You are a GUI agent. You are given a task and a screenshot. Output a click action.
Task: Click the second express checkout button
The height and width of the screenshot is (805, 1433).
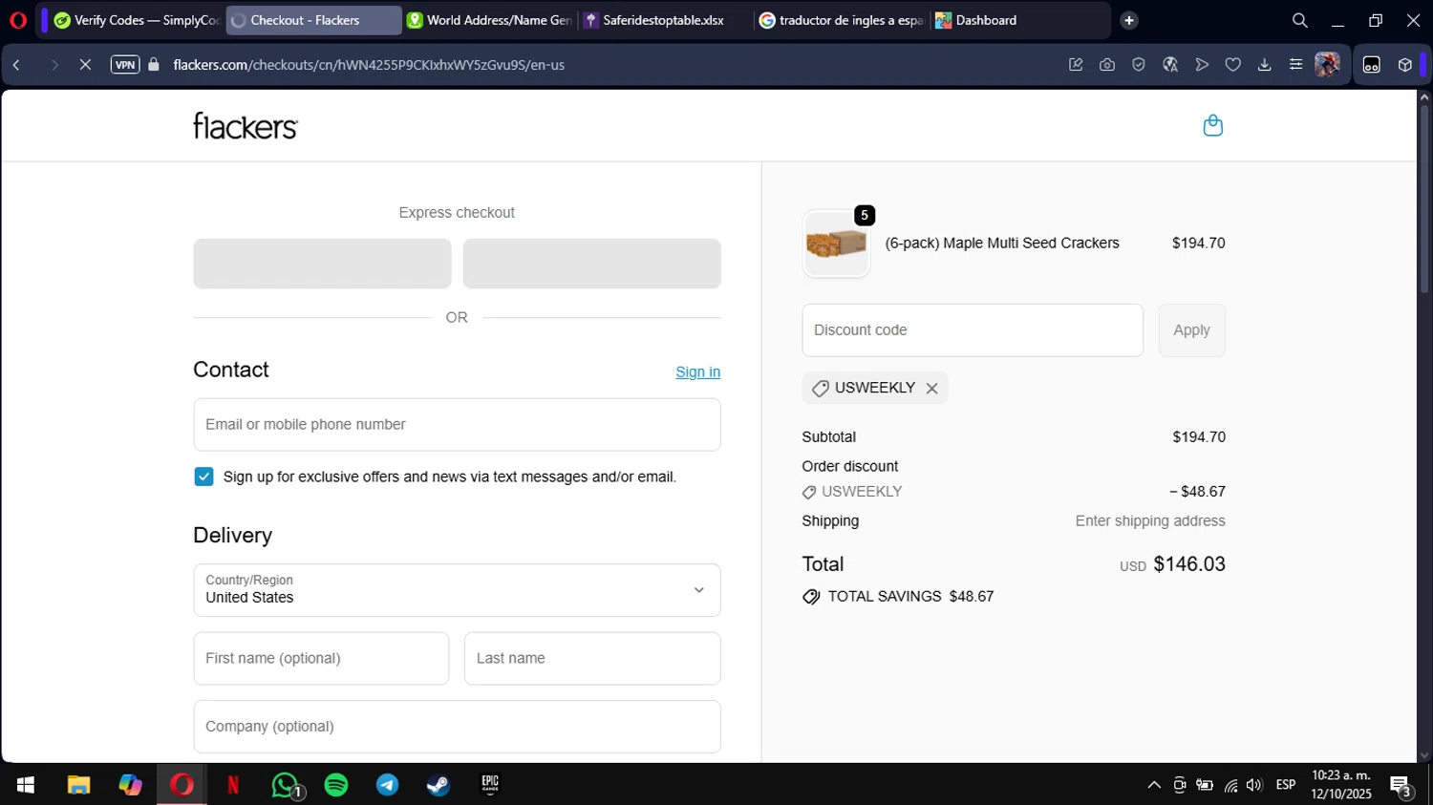(592, 264)
